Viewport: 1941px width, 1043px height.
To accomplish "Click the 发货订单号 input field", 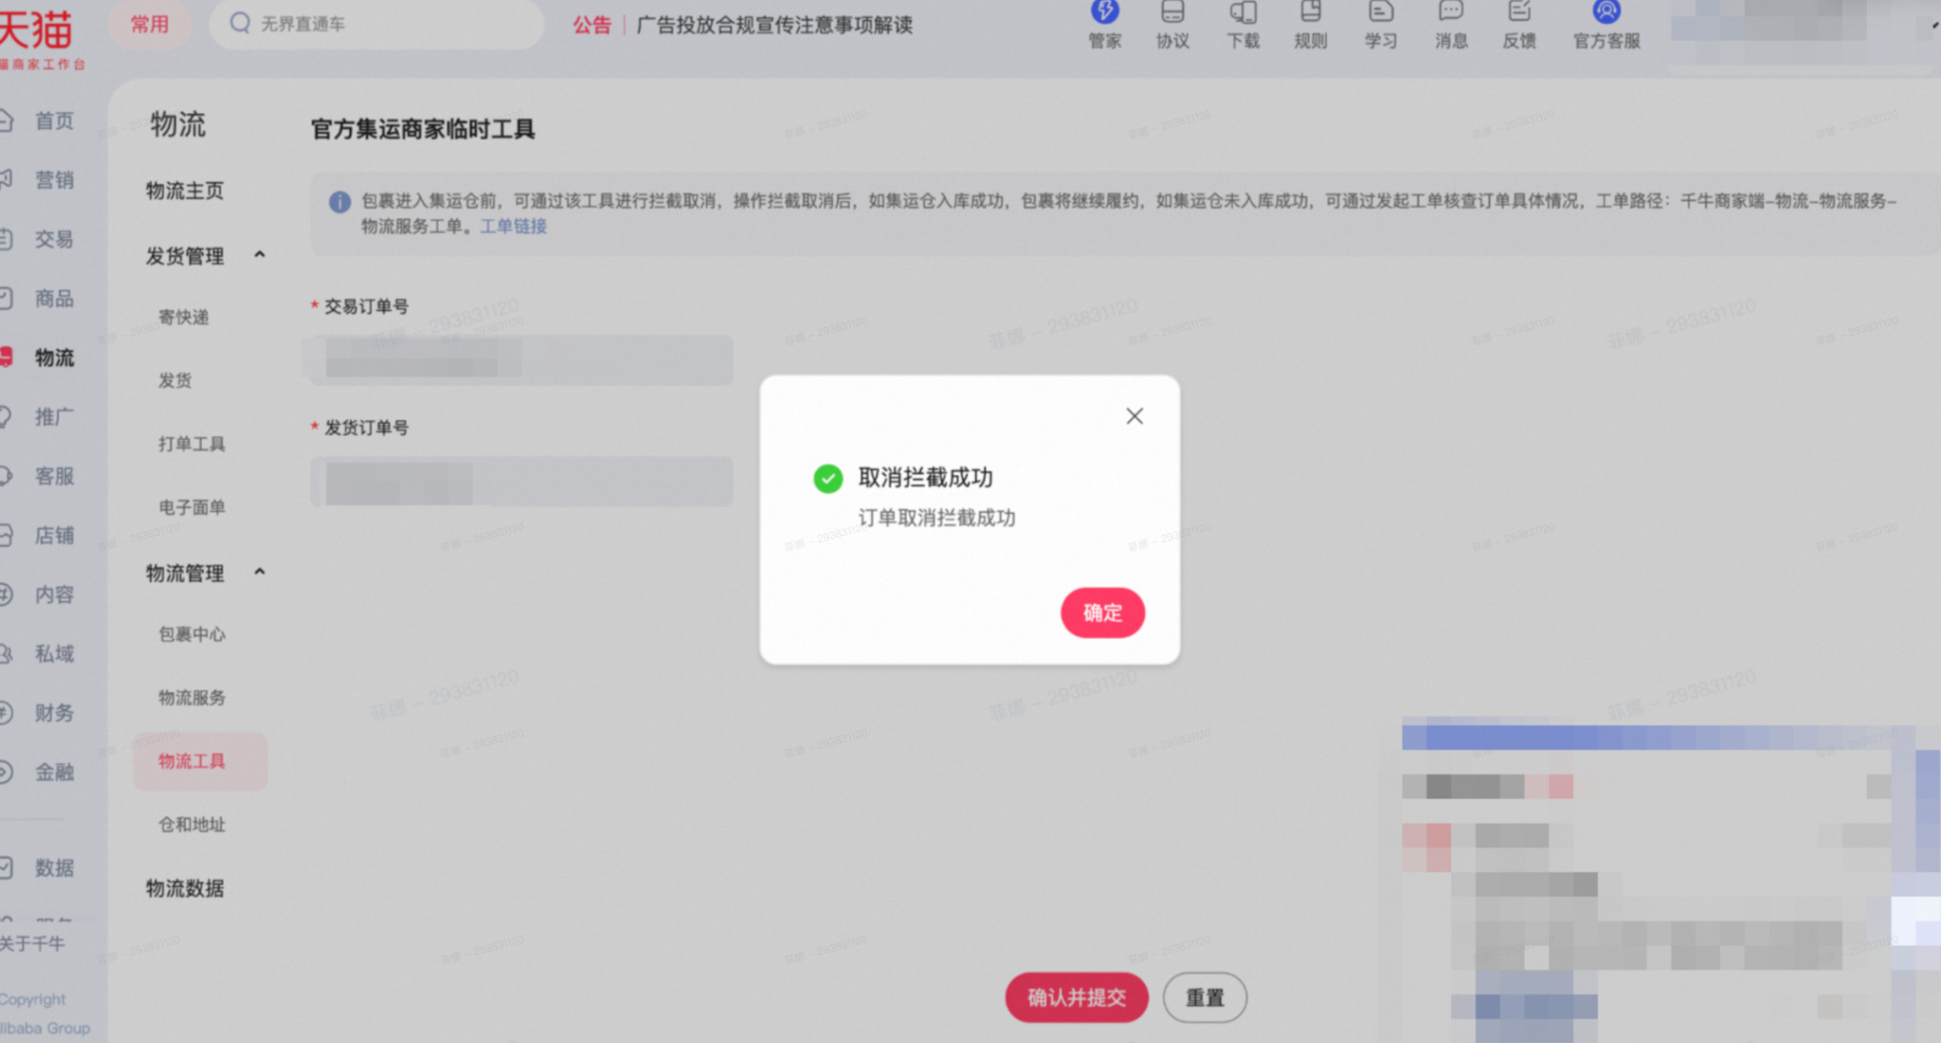I will pos(522,481).
